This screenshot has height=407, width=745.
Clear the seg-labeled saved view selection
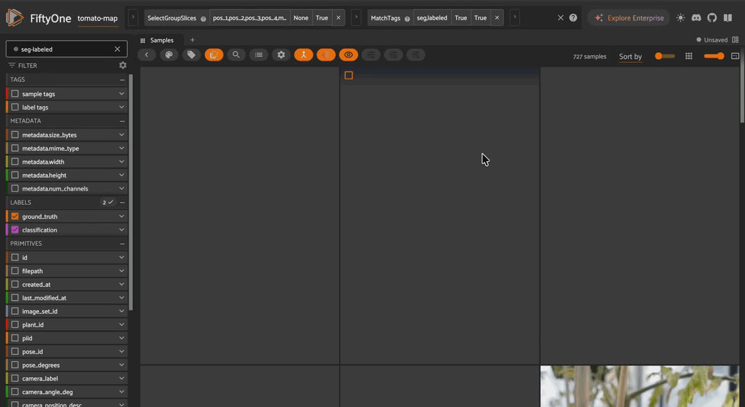[117, 49]
